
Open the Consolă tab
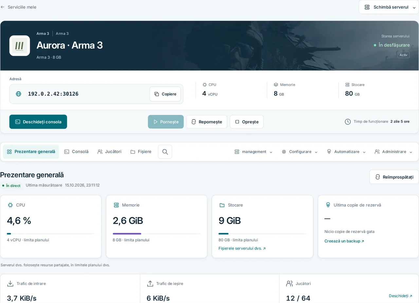tap(76, 152)
